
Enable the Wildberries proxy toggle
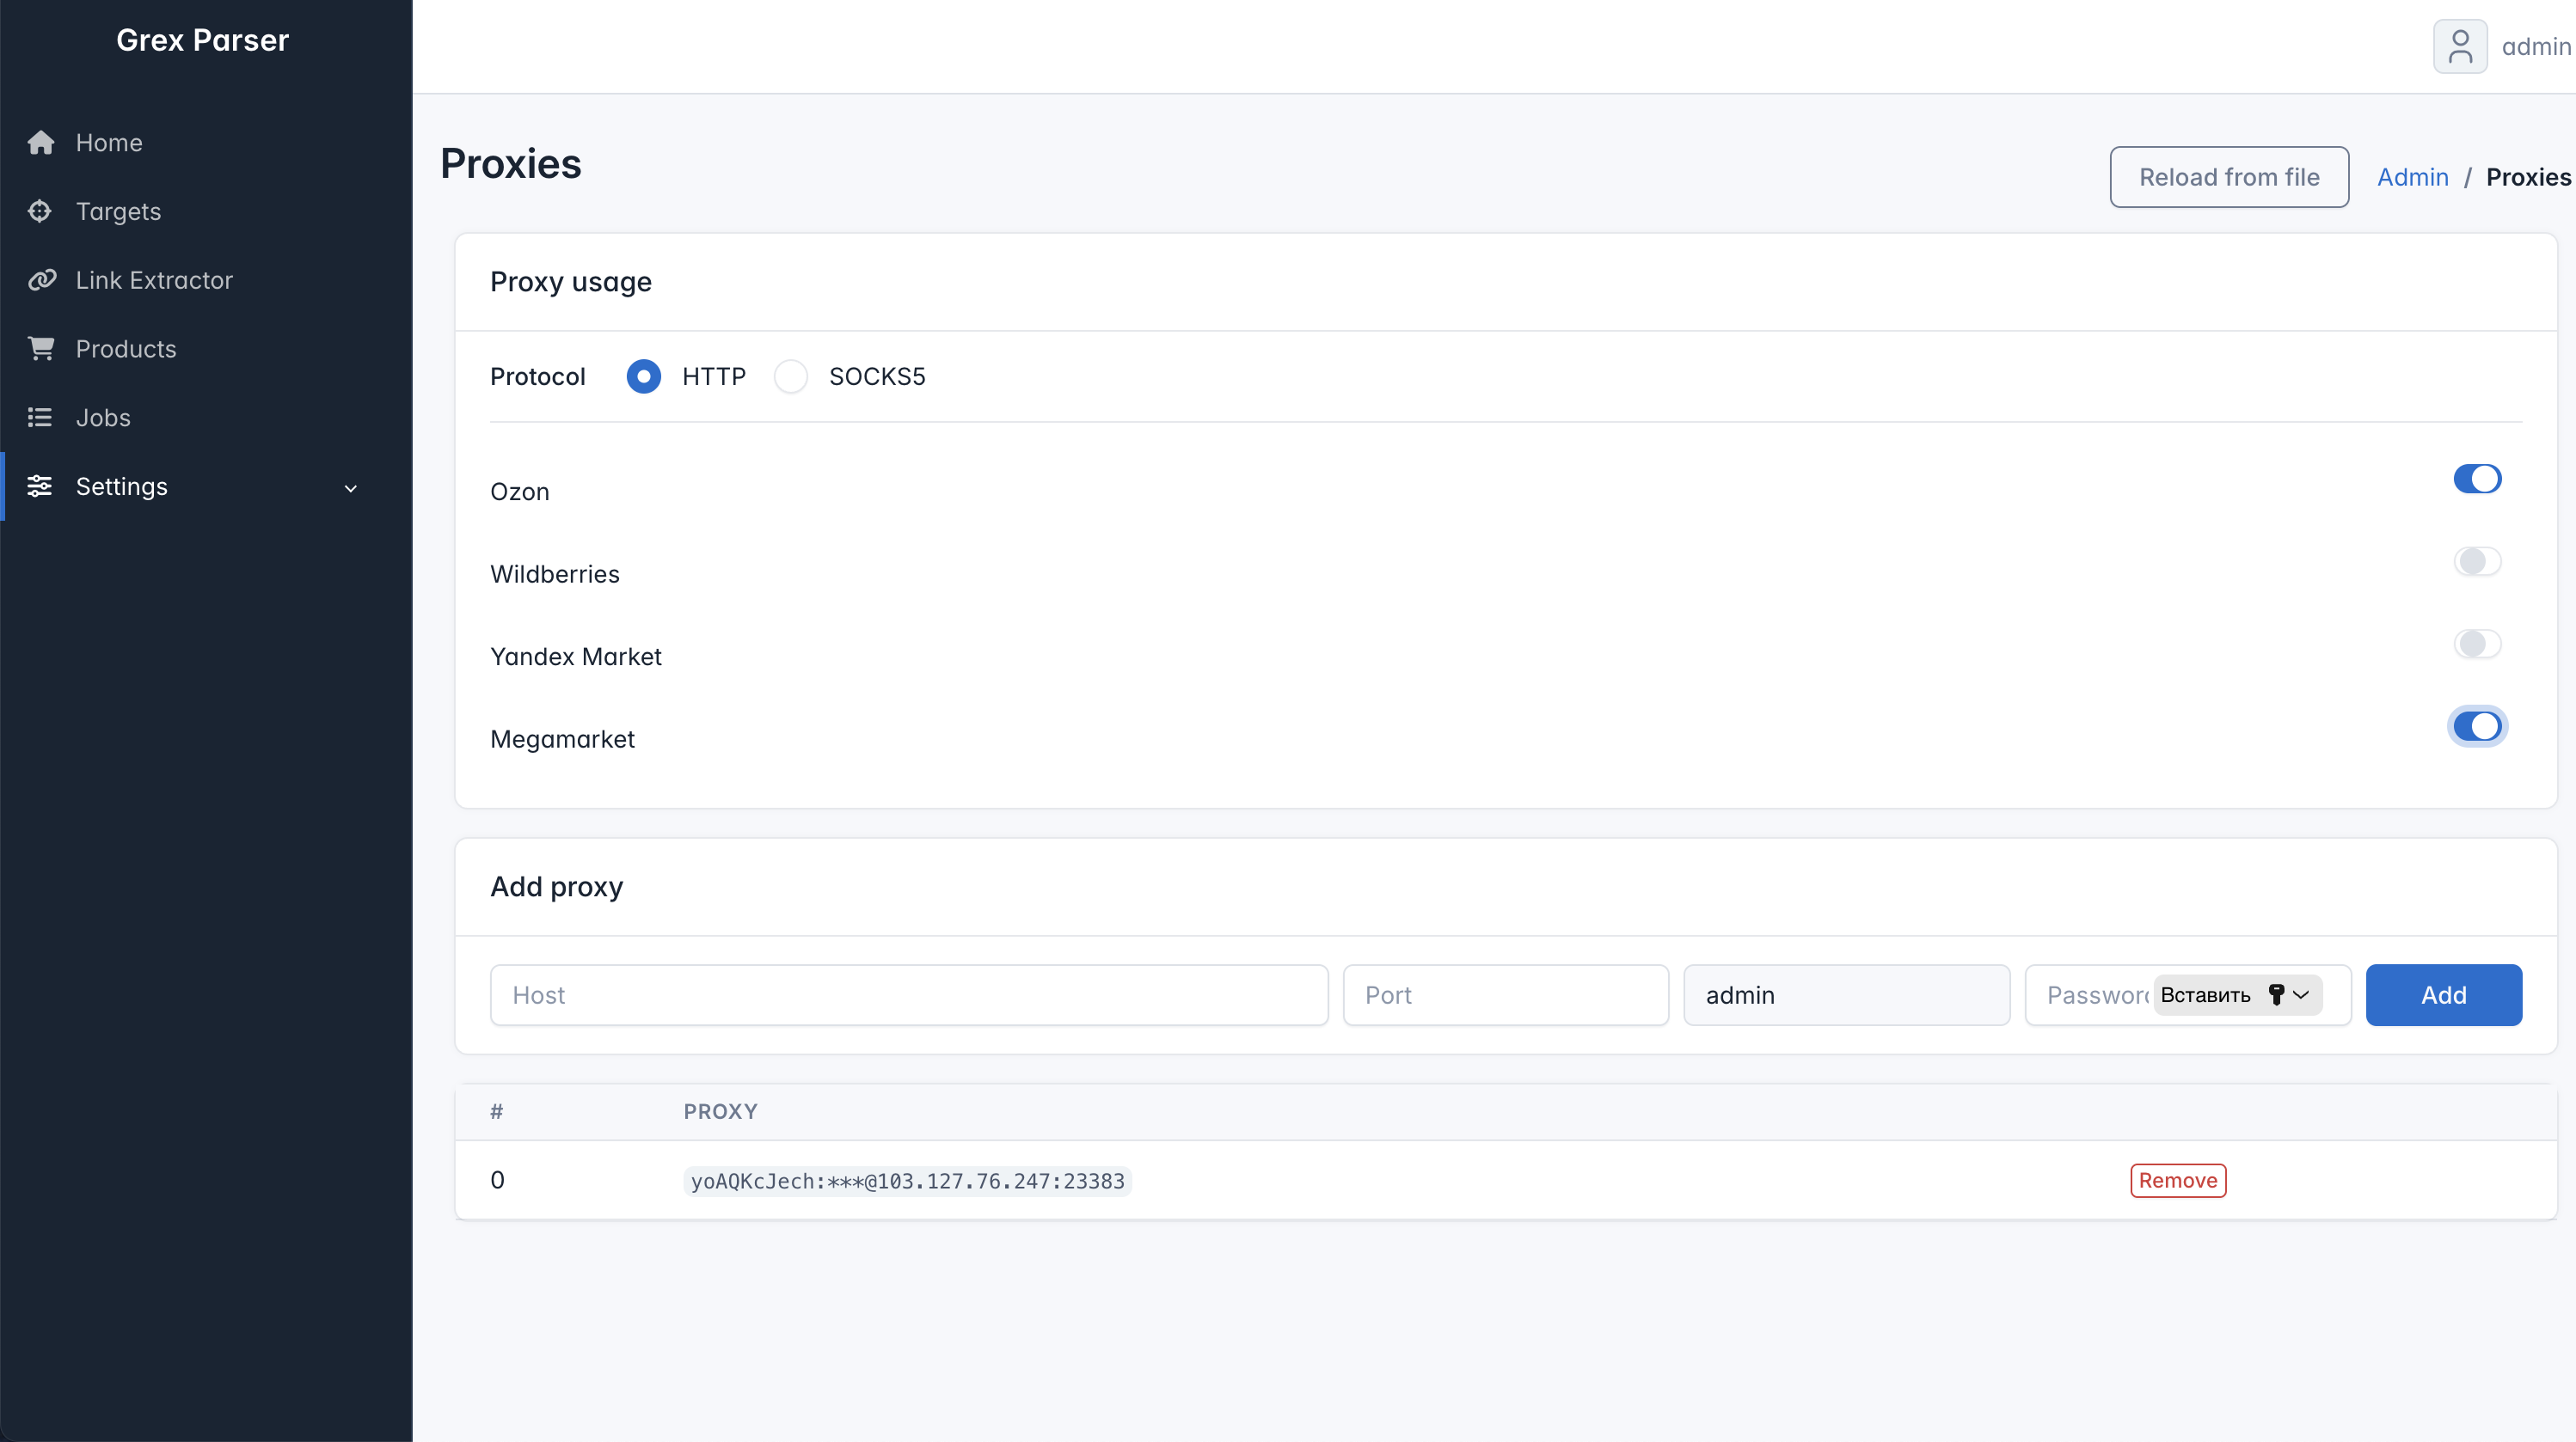2476,560
